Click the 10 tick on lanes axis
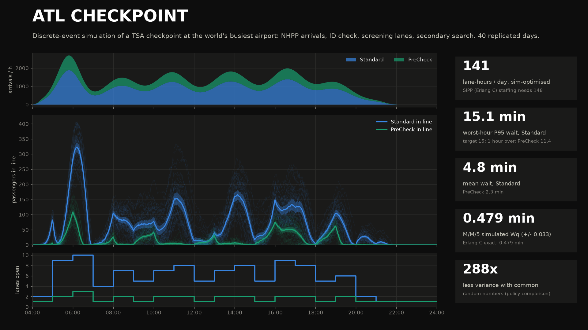Viewport: 588px width, 330px height. [25, 255]
